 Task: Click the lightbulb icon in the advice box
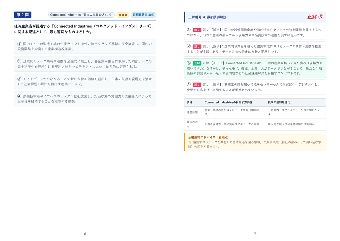click(x=190, y=142)
